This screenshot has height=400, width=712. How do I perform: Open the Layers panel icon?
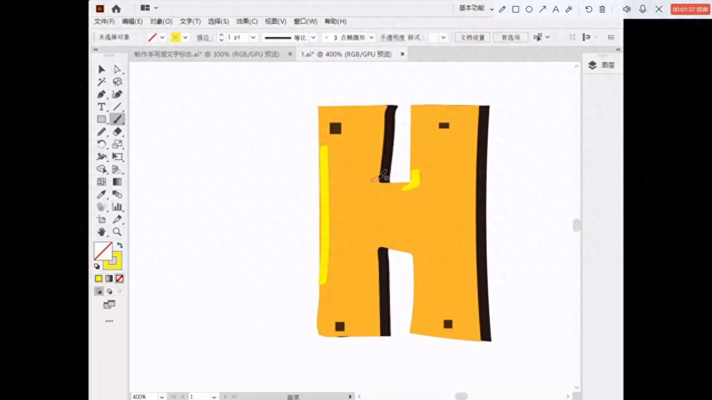pyautogui.click(x=592, y=65)
